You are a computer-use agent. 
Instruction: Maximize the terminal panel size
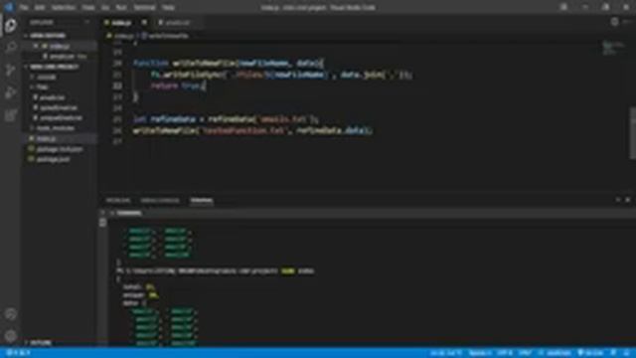pyautogui.click(x=618, y=200)
